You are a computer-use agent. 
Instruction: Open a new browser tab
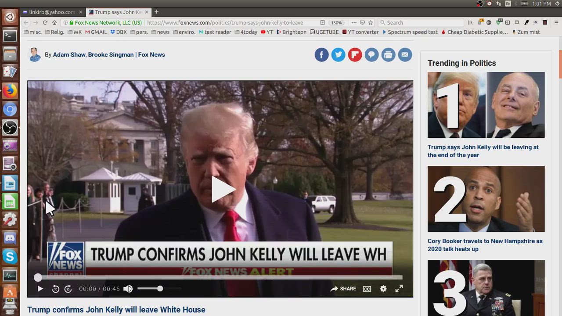[156, 12]
